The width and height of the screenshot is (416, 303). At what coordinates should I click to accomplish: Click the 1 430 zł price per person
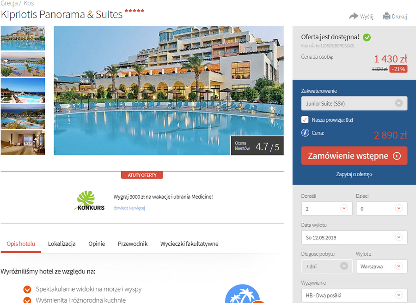pyautogui.click(x=391, y=59)
